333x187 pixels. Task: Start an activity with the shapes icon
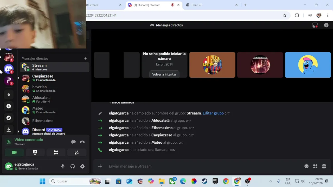pos(56,152)
